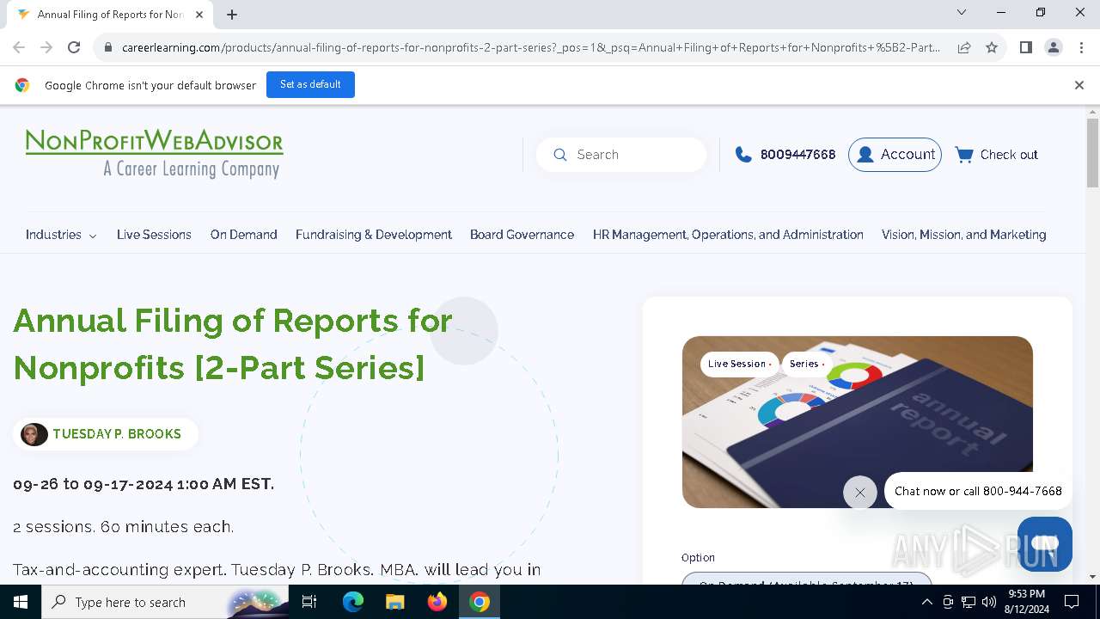1100x619 pixels.
Task: Show hidden tray icons
Action: point(926,602)
